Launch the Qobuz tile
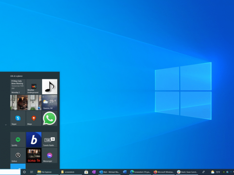 [18, 155]
